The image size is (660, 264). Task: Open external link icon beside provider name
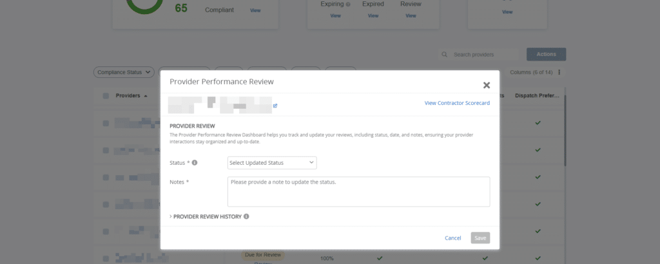click(x=275, y=105)
